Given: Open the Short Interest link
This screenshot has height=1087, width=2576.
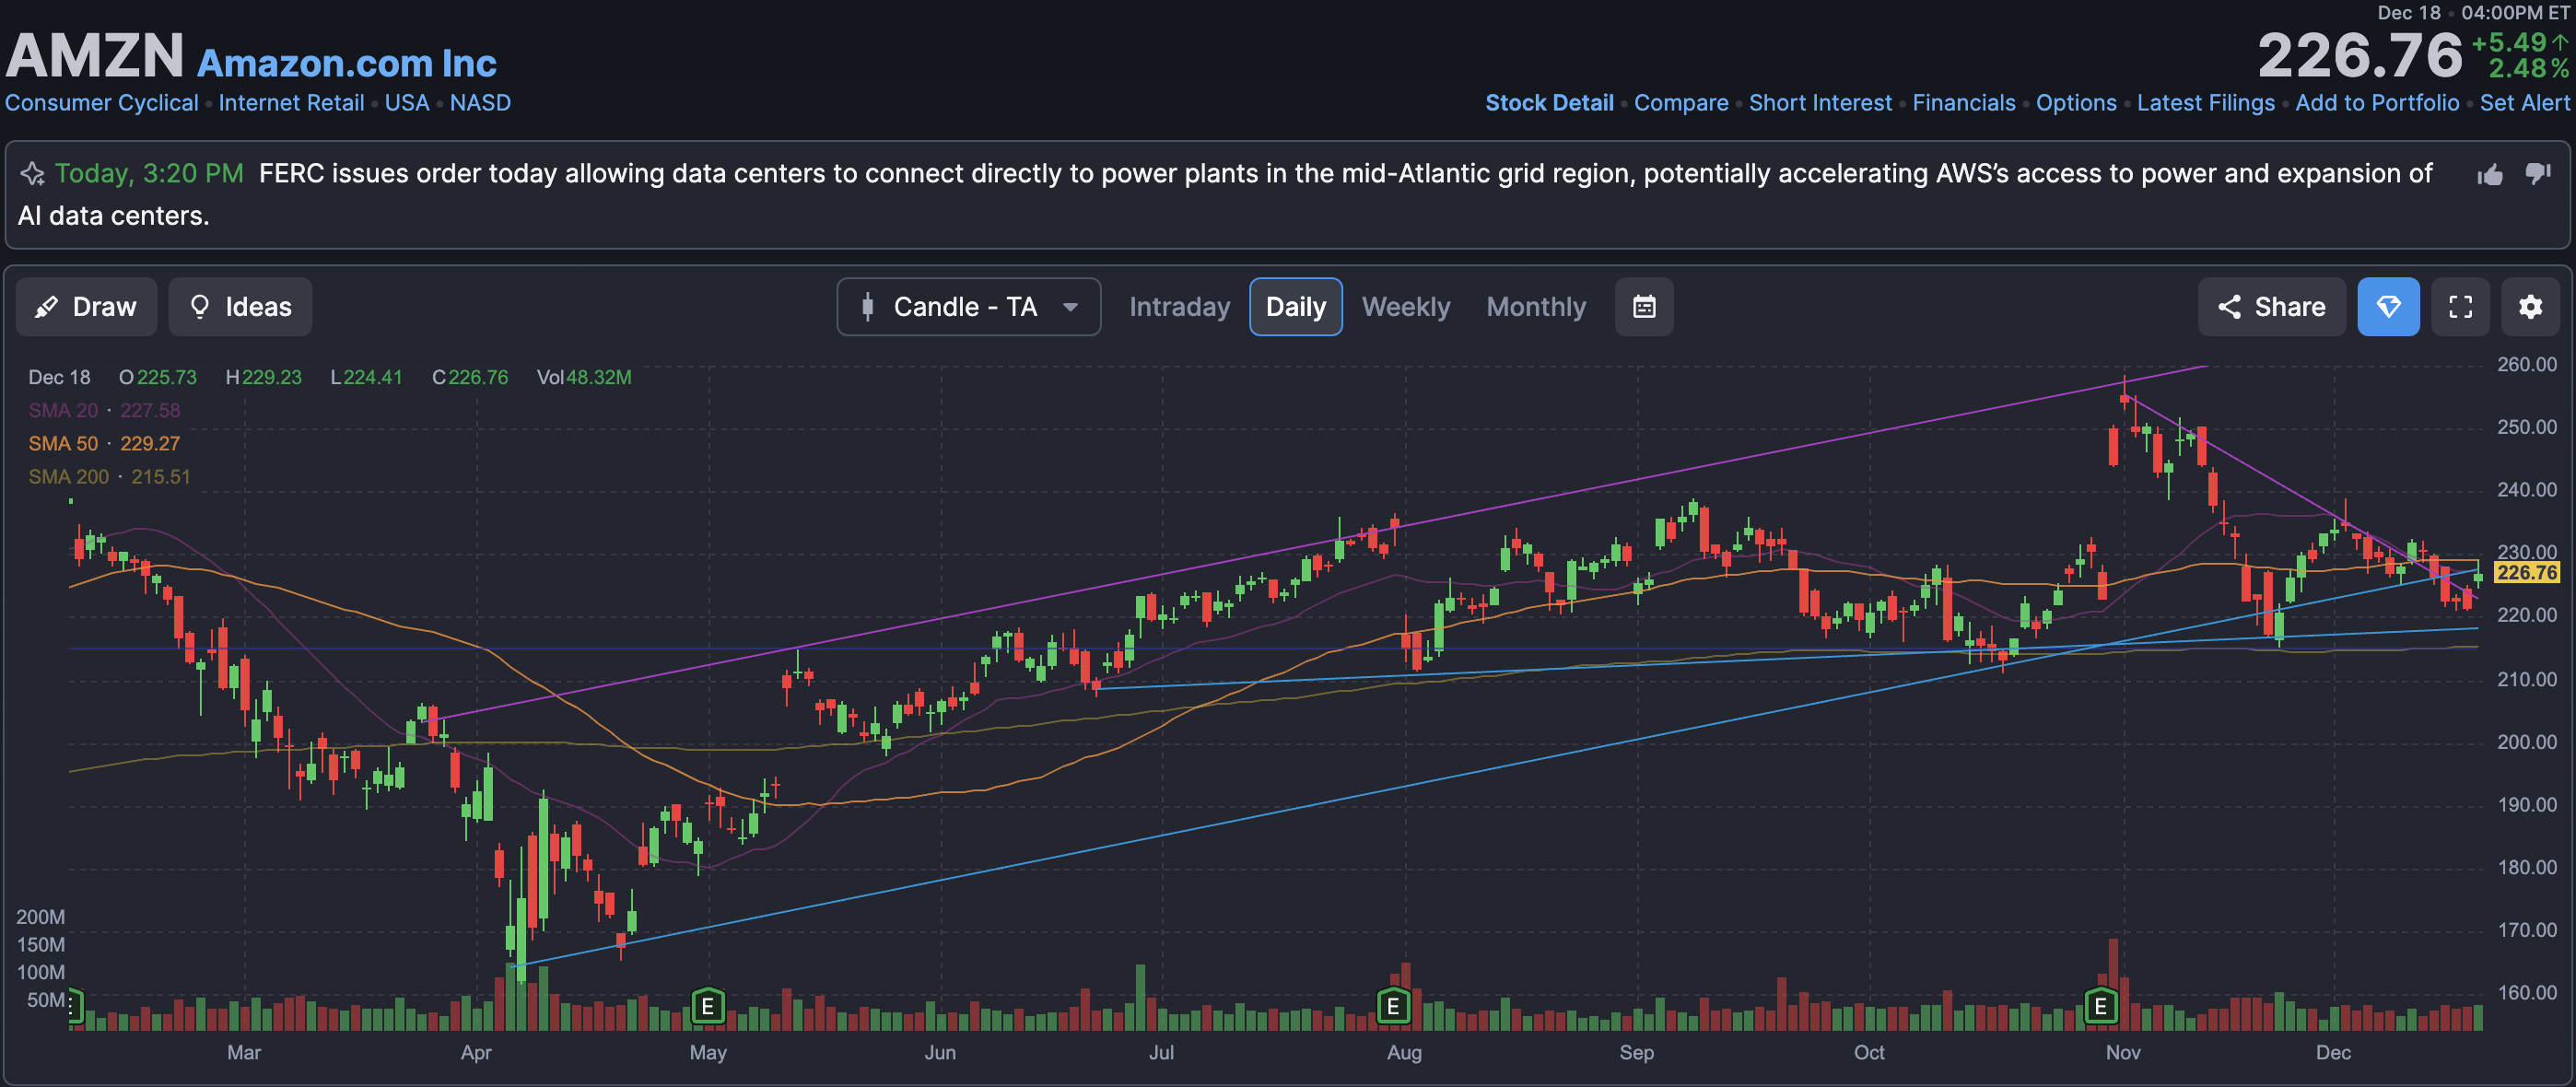Looking at the screenshot, I should 1820,103.
